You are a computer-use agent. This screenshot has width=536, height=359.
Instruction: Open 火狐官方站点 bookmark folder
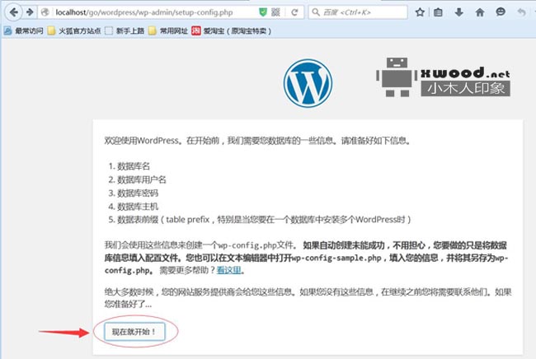click(x=74, y=31)
